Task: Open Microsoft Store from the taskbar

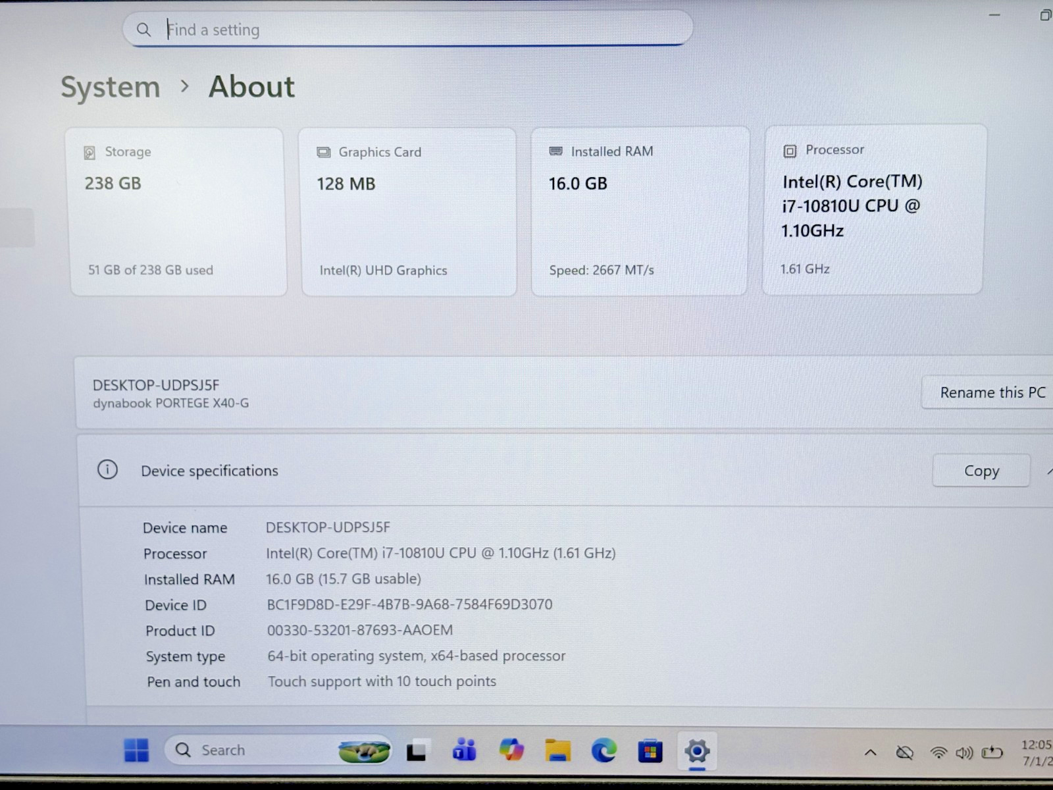Action: coord(650,750)
